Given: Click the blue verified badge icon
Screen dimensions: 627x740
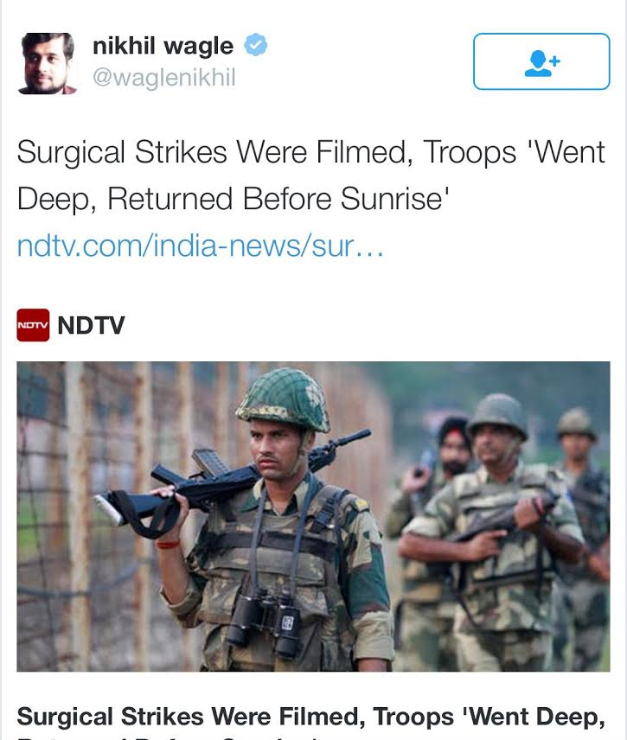Looking at the screenshot, I should 255,45.
